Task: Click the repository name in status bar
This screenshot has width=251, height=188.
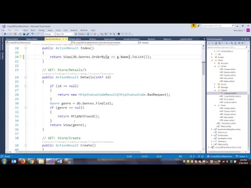Action: point(220,156)
